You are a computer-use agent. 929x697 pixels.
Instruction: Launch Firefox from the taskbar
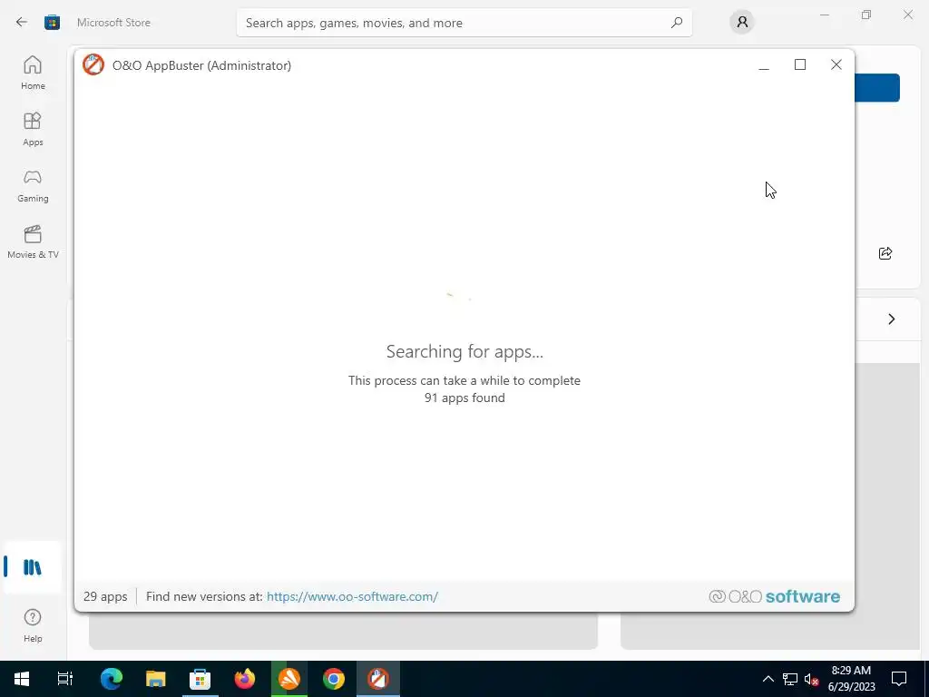pyautogui.click(x=244, y=679)
